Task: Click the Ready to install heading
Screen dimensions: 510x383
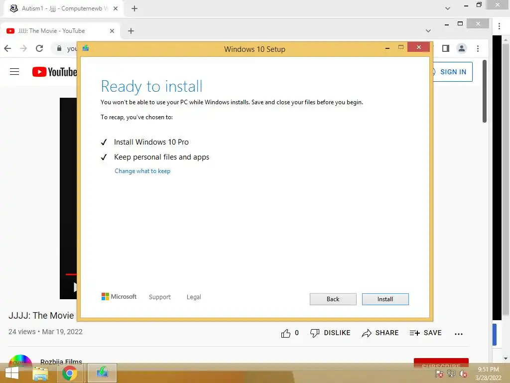Action: pyautogui.click(x=151, y=86)
